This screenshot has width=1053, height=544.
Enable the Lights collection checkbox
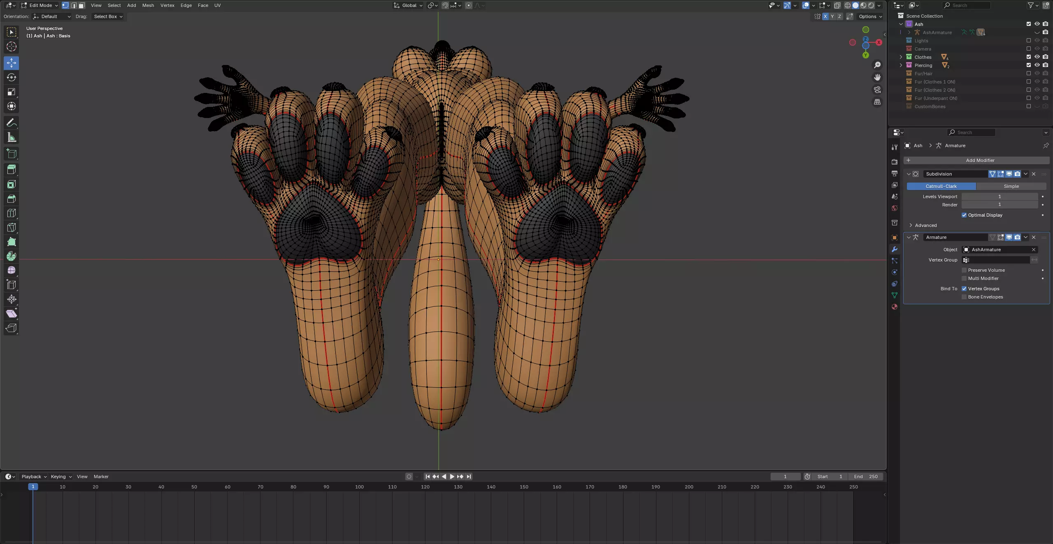point(1029,40)
